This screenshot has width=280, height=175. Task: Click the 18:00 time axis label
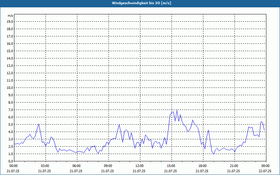tap(202, 166)
